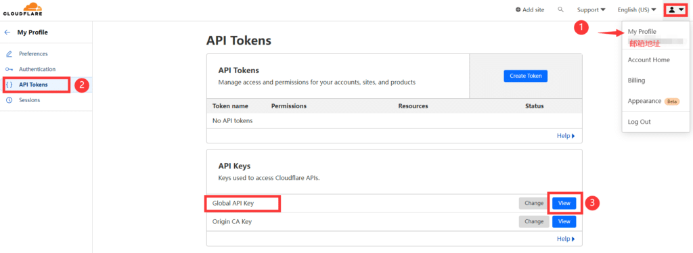The height and width of the screenshot is (253, 693).
Task: Click the 'No API tokens' row text
Action: [233, 120]
